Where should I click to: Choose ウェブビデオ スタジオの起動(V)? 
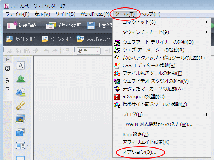click(x=162, y=81)
